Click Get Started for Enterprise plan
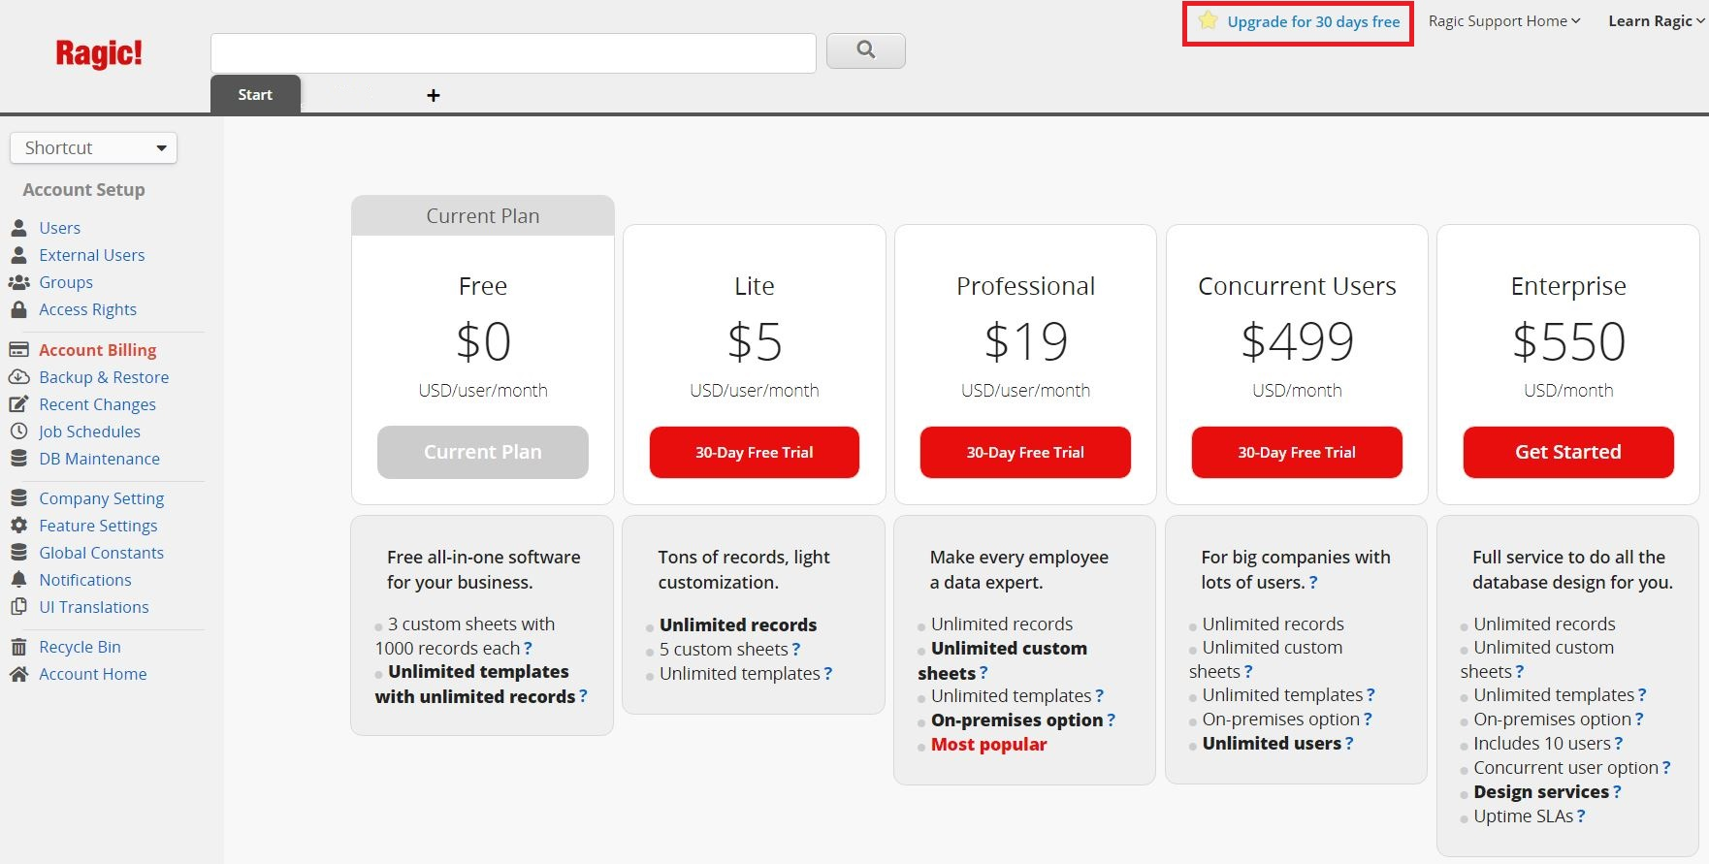Screen dimensions: 1709x864 pyautogui.click(x=1568, y=452)
